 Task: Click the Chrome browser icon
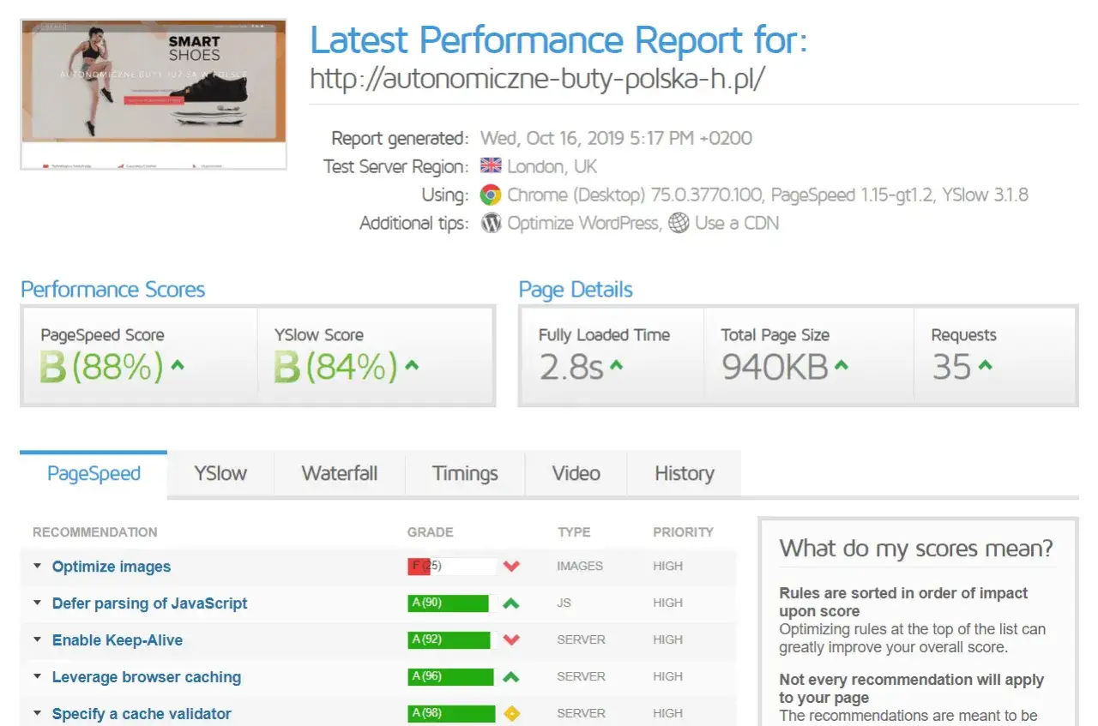tap(490, 195)
